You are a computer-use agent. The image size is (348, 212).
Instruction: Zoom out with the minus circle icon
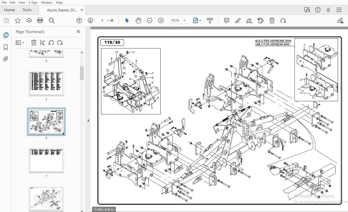pyautogui.click(x=150, y=21)
